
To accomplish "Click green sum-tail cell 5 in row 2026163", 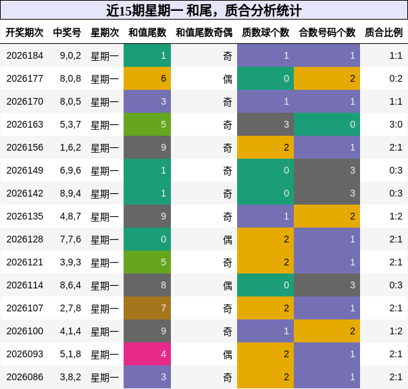I will (x=147, y=124).
